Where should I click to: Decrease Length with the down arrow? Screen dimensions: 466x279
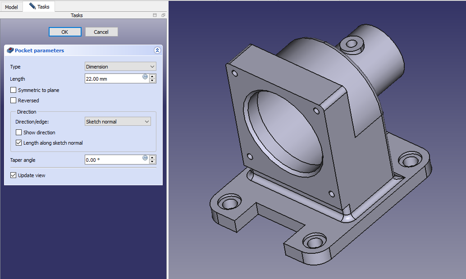[x=152, y=81]
